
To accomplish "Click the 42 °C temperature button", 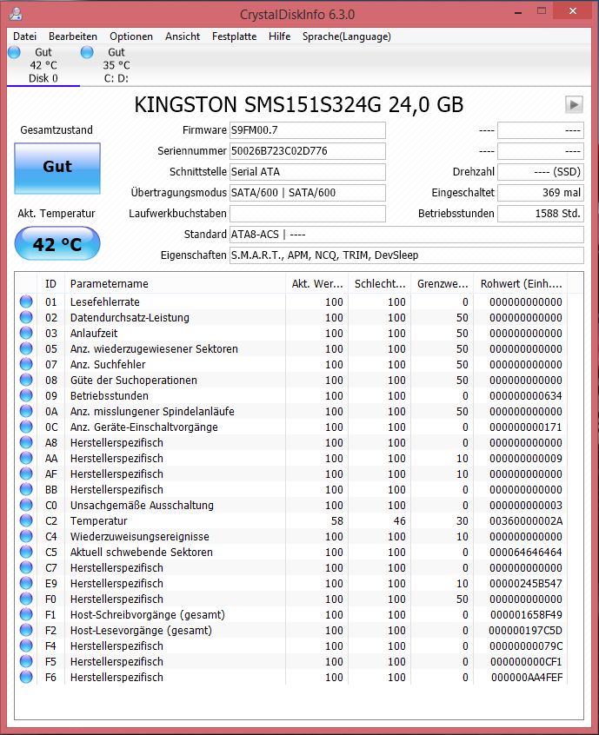I will click(x=57, y=244).
